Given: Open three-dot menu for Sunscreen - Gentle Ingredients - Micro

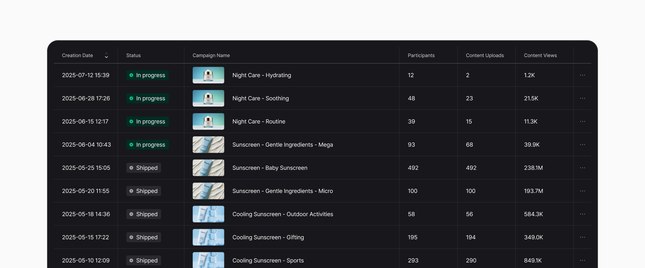Looking at the screenshot, I should click(x=582, y=191).
